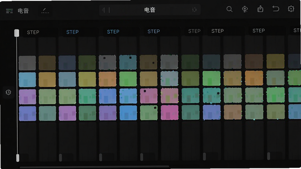Image resolution: width=301 pixels, height=169 pixels.
Task: Toggle light blue pad, second row first column
Action: click(27, 80)
